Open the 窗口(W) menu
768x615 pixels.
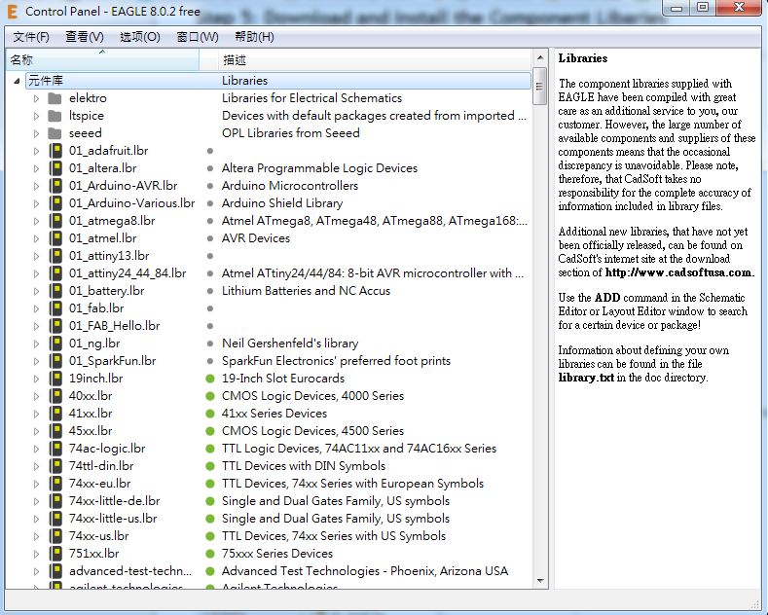pos(198,37)
